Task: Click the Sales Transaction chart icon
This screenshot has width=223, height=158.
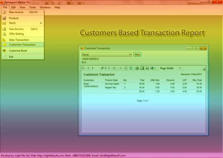Action: pos(4,40)
